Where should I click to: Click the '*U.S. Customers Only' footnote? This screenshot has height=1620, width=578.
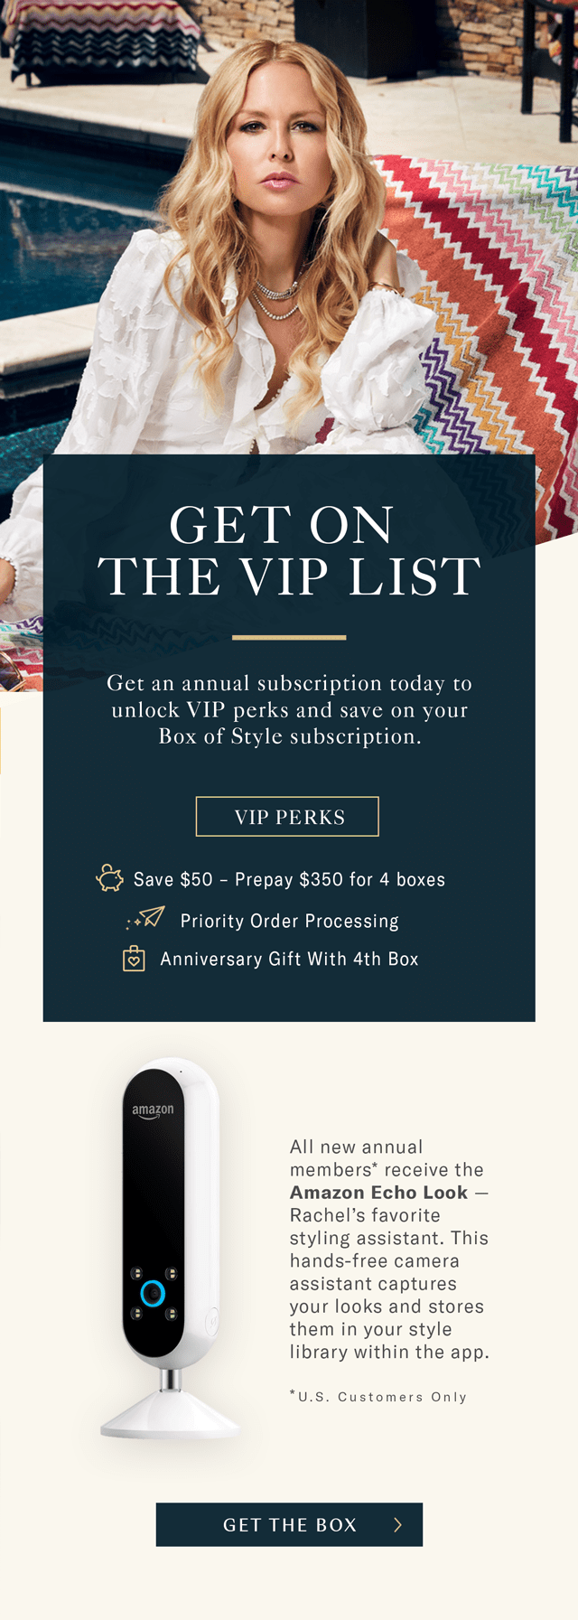(x=378, y=1397)
